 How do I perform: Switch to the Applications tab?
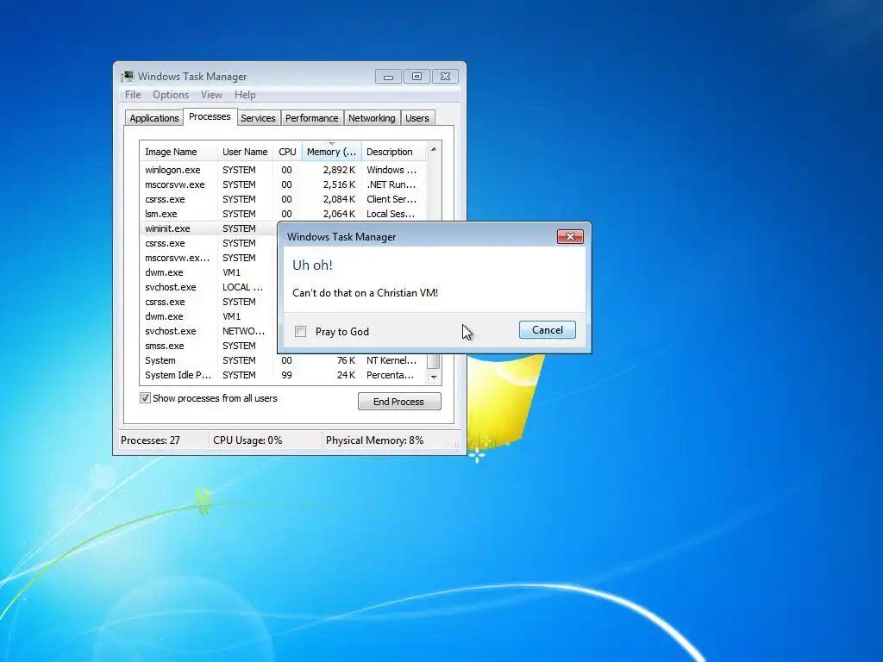pyautogui.click(x=153, y=117)
